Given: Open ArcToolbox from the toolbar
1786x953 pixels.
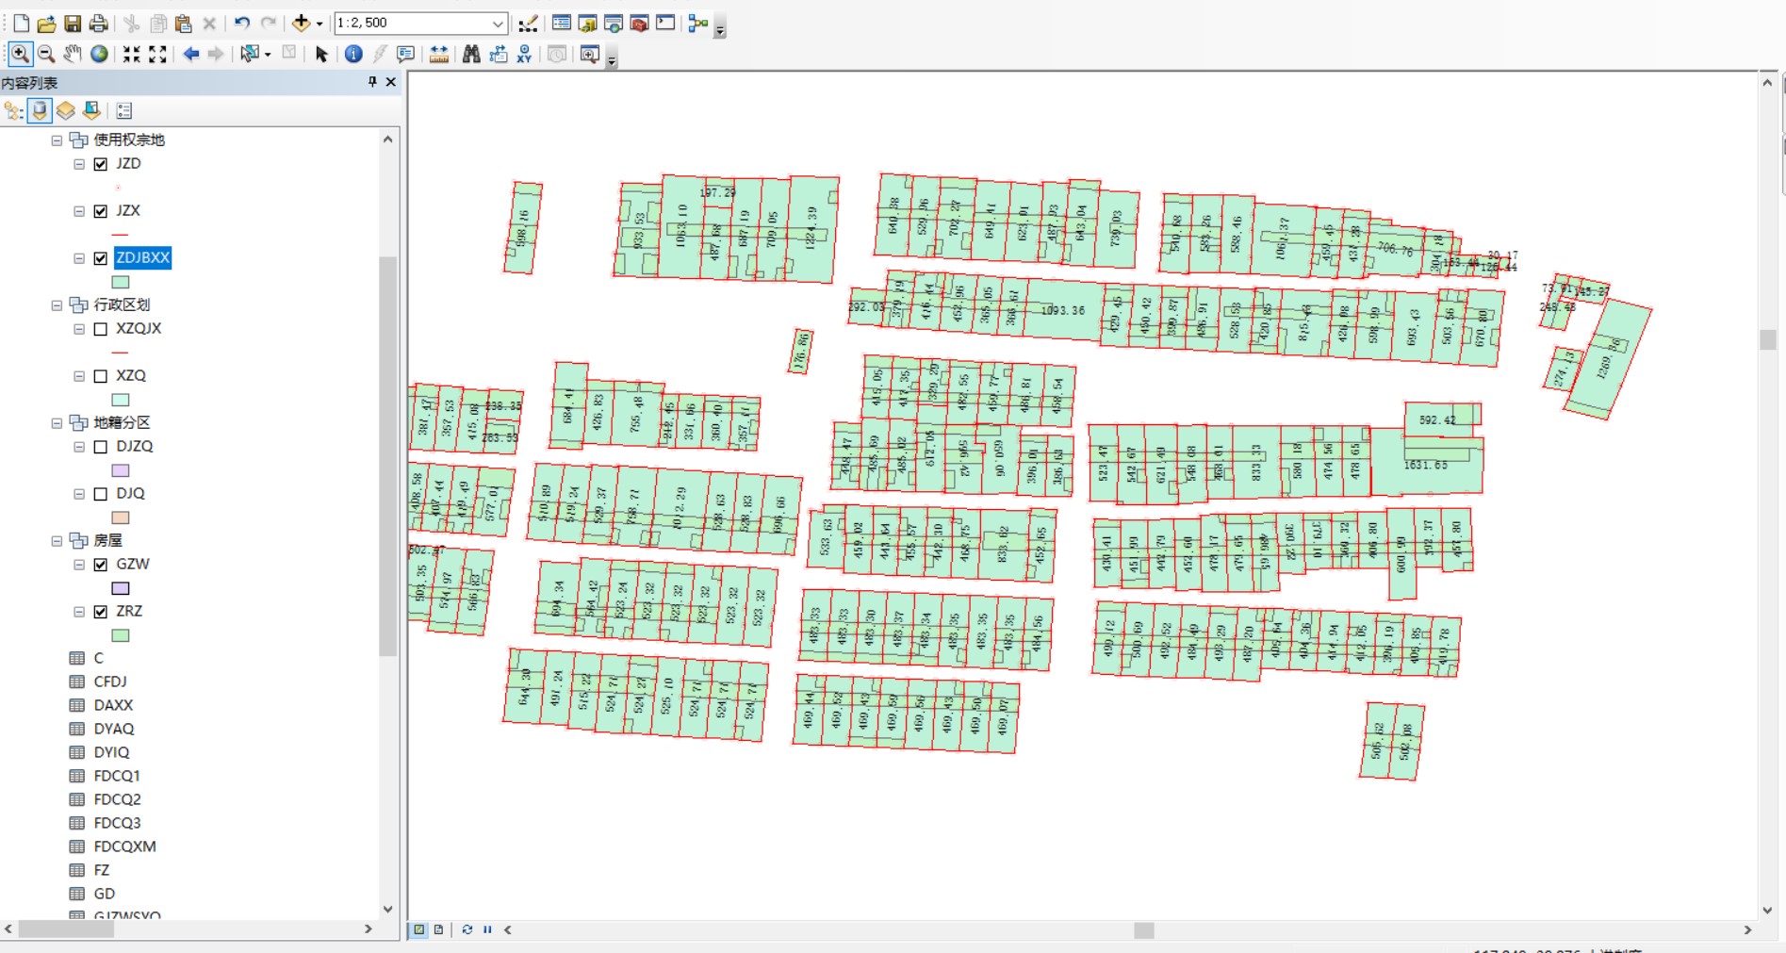Looking at the screenshot, I should point(639,23).
